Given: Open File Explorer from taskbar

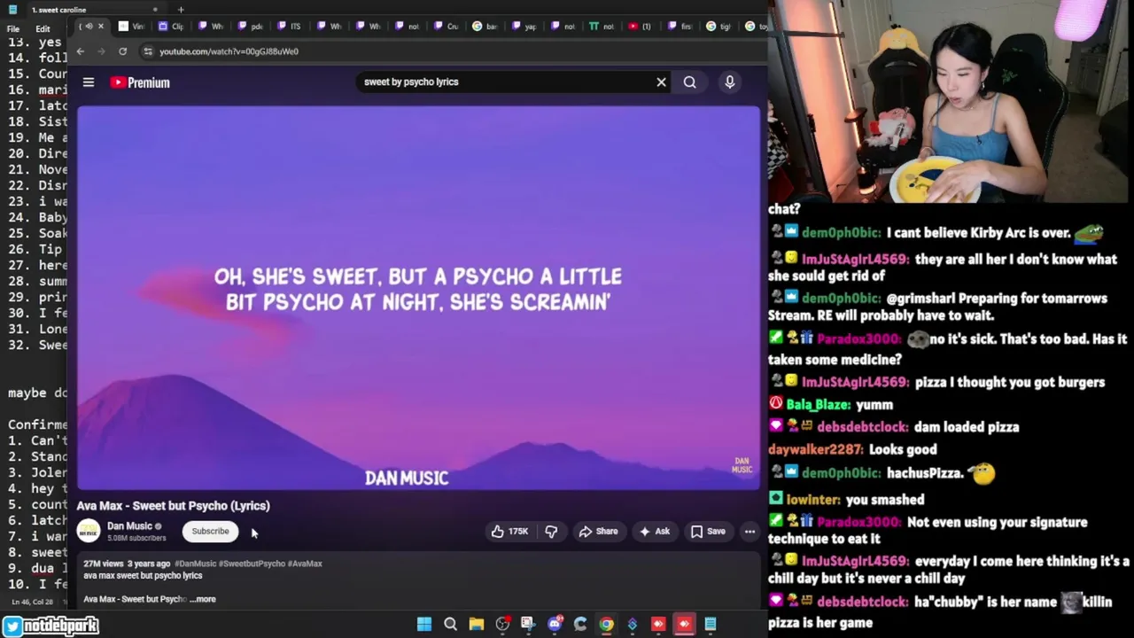Looking at the screenshot, I should pos(476,624).
